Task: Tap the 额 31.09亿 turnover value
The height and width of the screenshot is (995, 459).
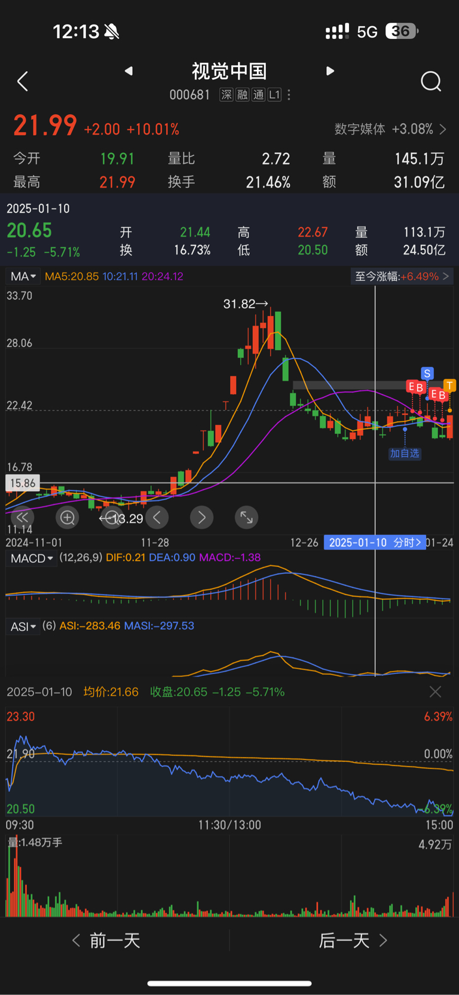Action: (419, 182)
